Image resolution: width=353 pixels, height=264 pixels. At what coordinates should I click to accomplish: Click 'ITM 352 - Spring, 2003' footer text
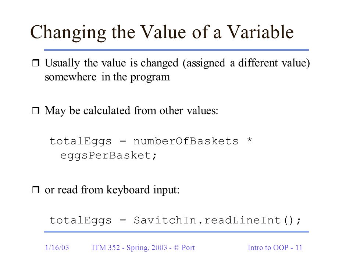coord(129,248)
